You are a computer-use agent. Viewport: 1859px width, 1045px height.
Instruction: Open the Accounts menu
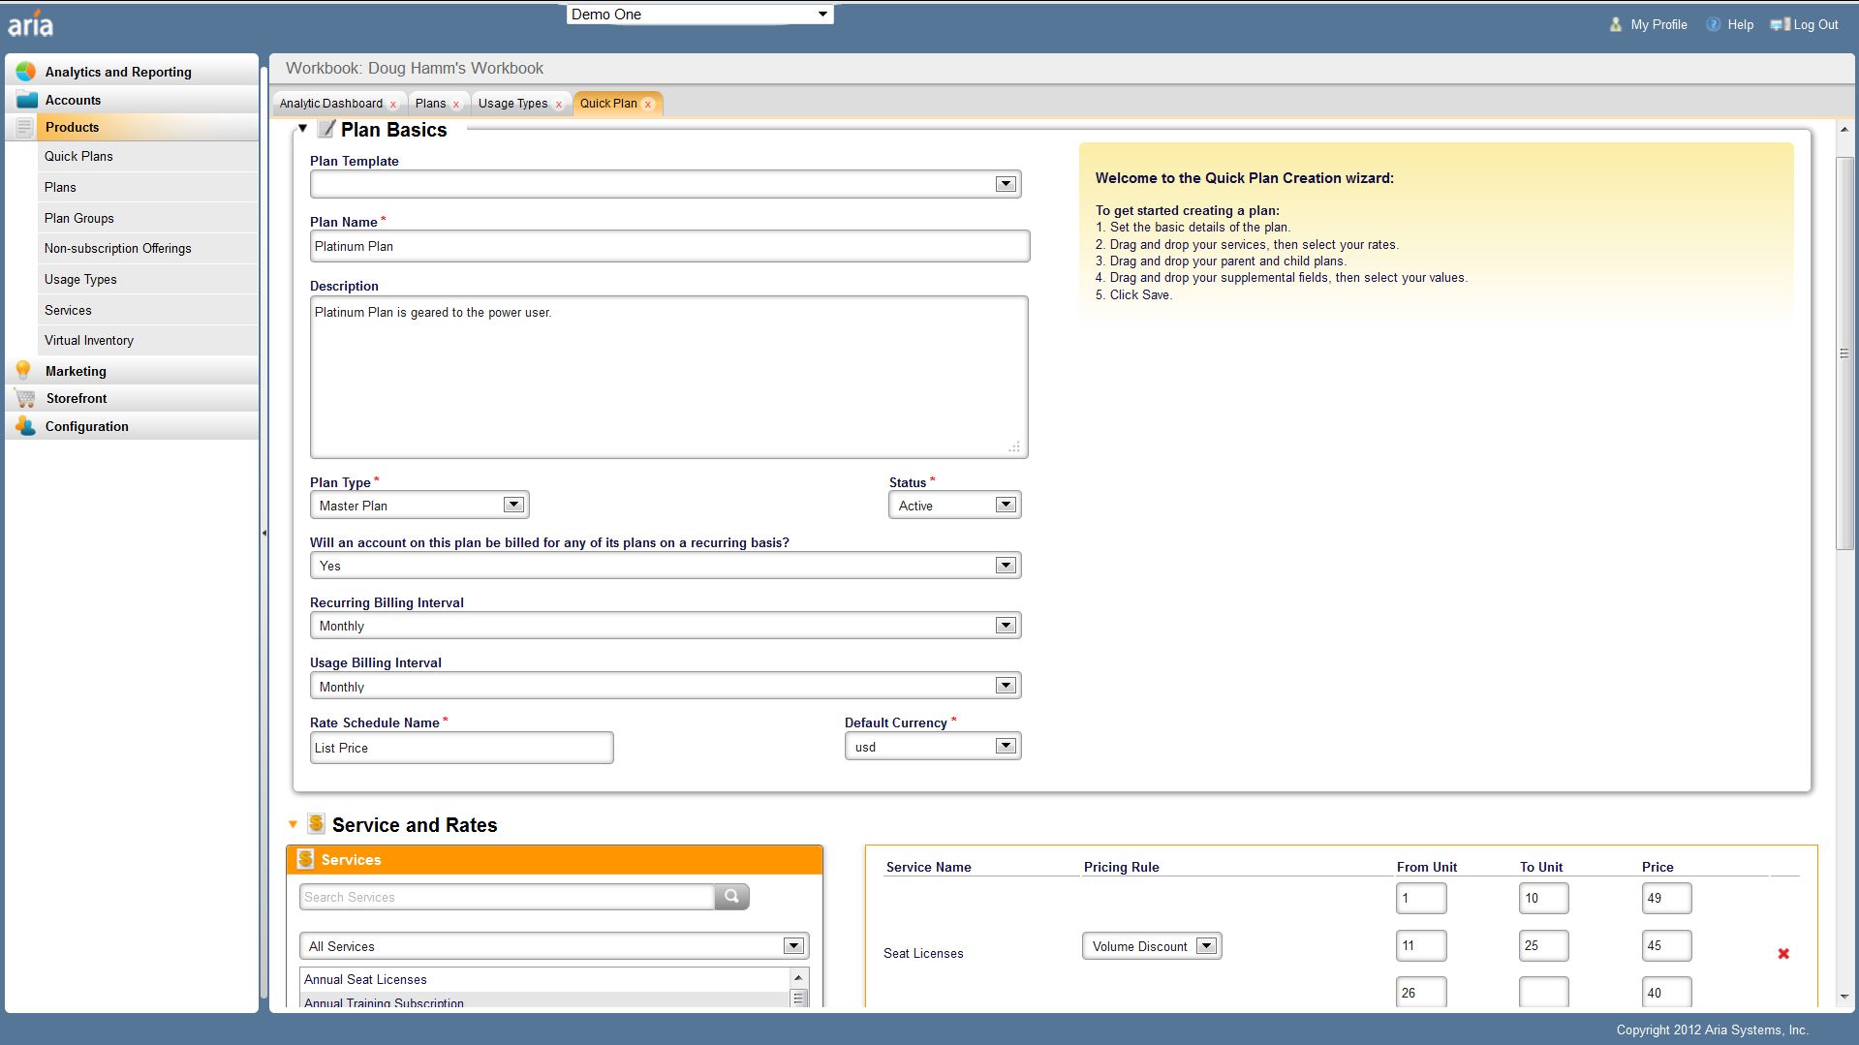pos(133,100)
